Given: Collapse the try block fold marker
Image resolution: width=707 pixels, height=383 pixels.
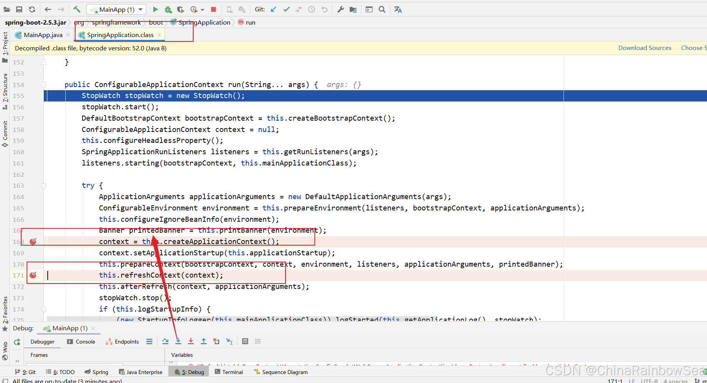Looking at the screenshot, I should pos(44,186).
